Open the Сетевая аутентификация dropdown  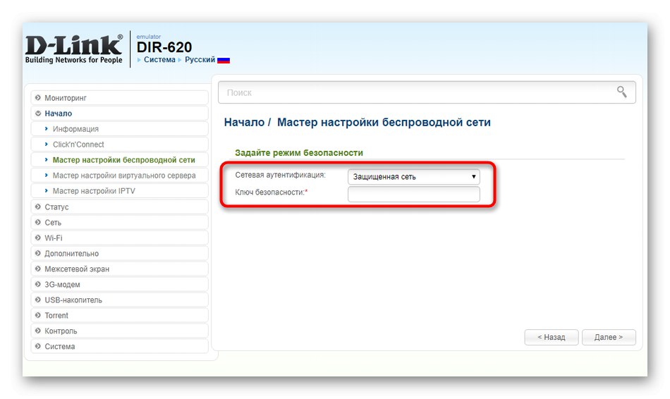coord(413,177)
